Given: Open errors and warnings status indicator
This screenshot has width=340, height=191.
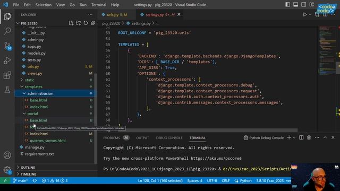Looking at the screenshot, I should pyautogui.click(x=55, y=180).
